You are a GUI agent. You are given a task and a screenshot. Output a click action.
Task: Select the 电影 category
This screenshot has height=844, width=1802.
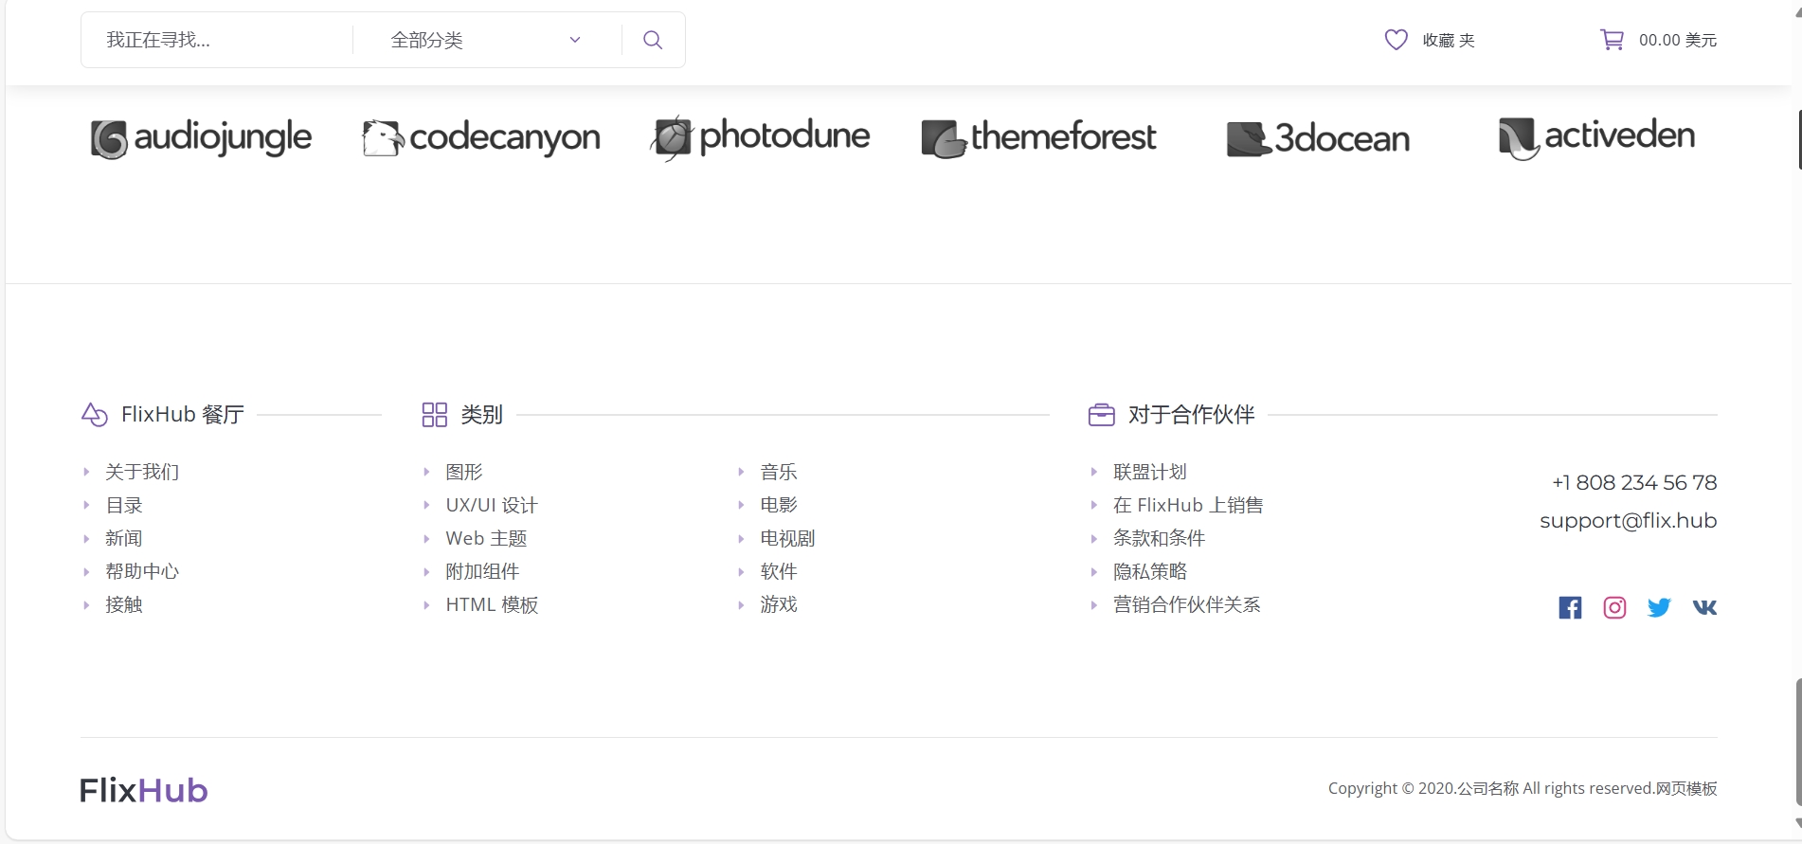click(x=779, y=505)
